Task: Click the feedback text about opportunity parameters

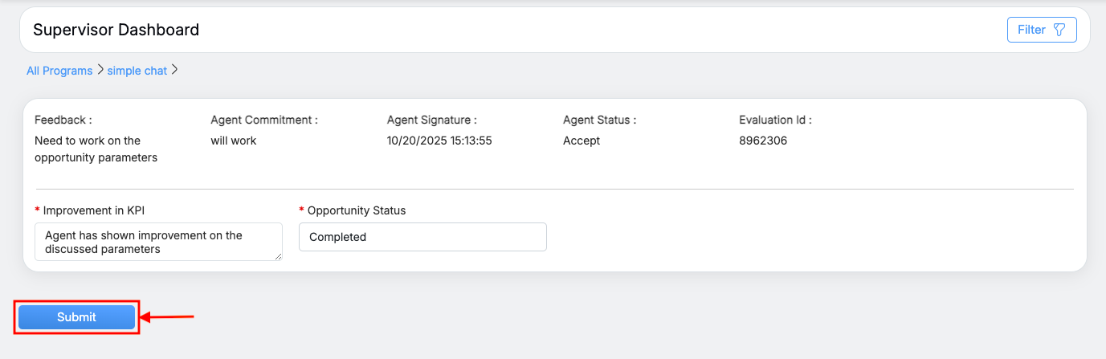Action: 96,149
